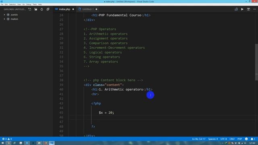Image resolution: width=258 pixels, height=145 pixels.
Task: Open the Edit menu
Action: point(6,4)
